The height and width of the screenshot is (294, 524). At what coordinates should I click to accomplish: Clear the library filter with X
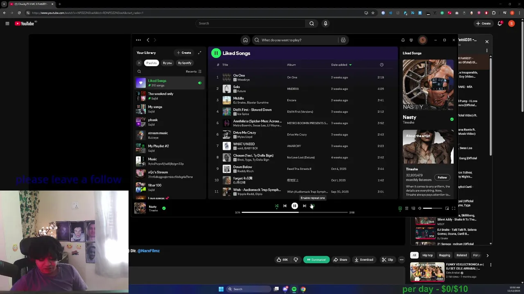[139, 63]
